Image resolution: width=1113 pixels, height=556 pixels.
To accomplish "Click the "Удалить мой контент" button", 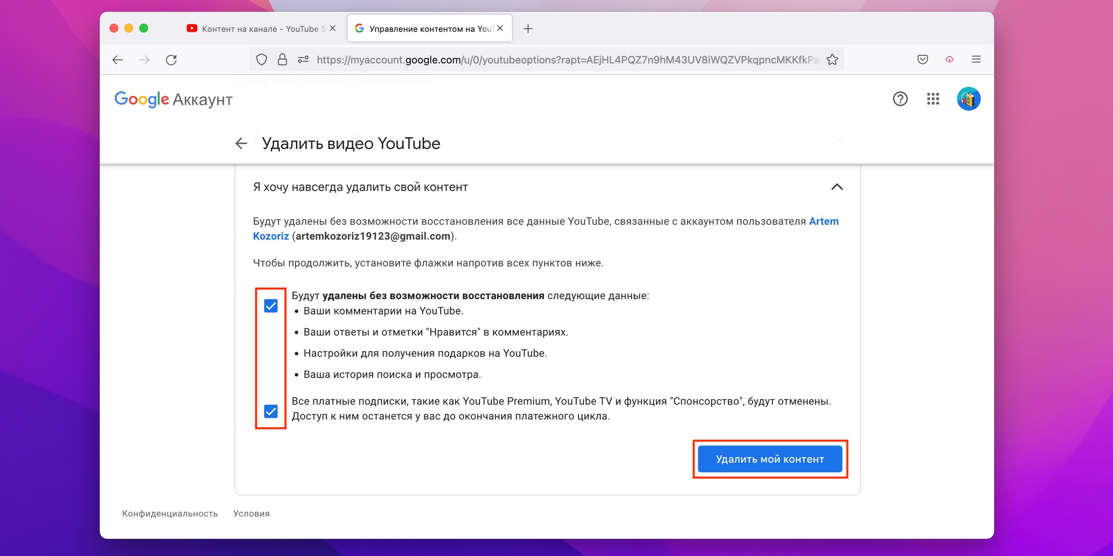I will click(x=770, y=459).
